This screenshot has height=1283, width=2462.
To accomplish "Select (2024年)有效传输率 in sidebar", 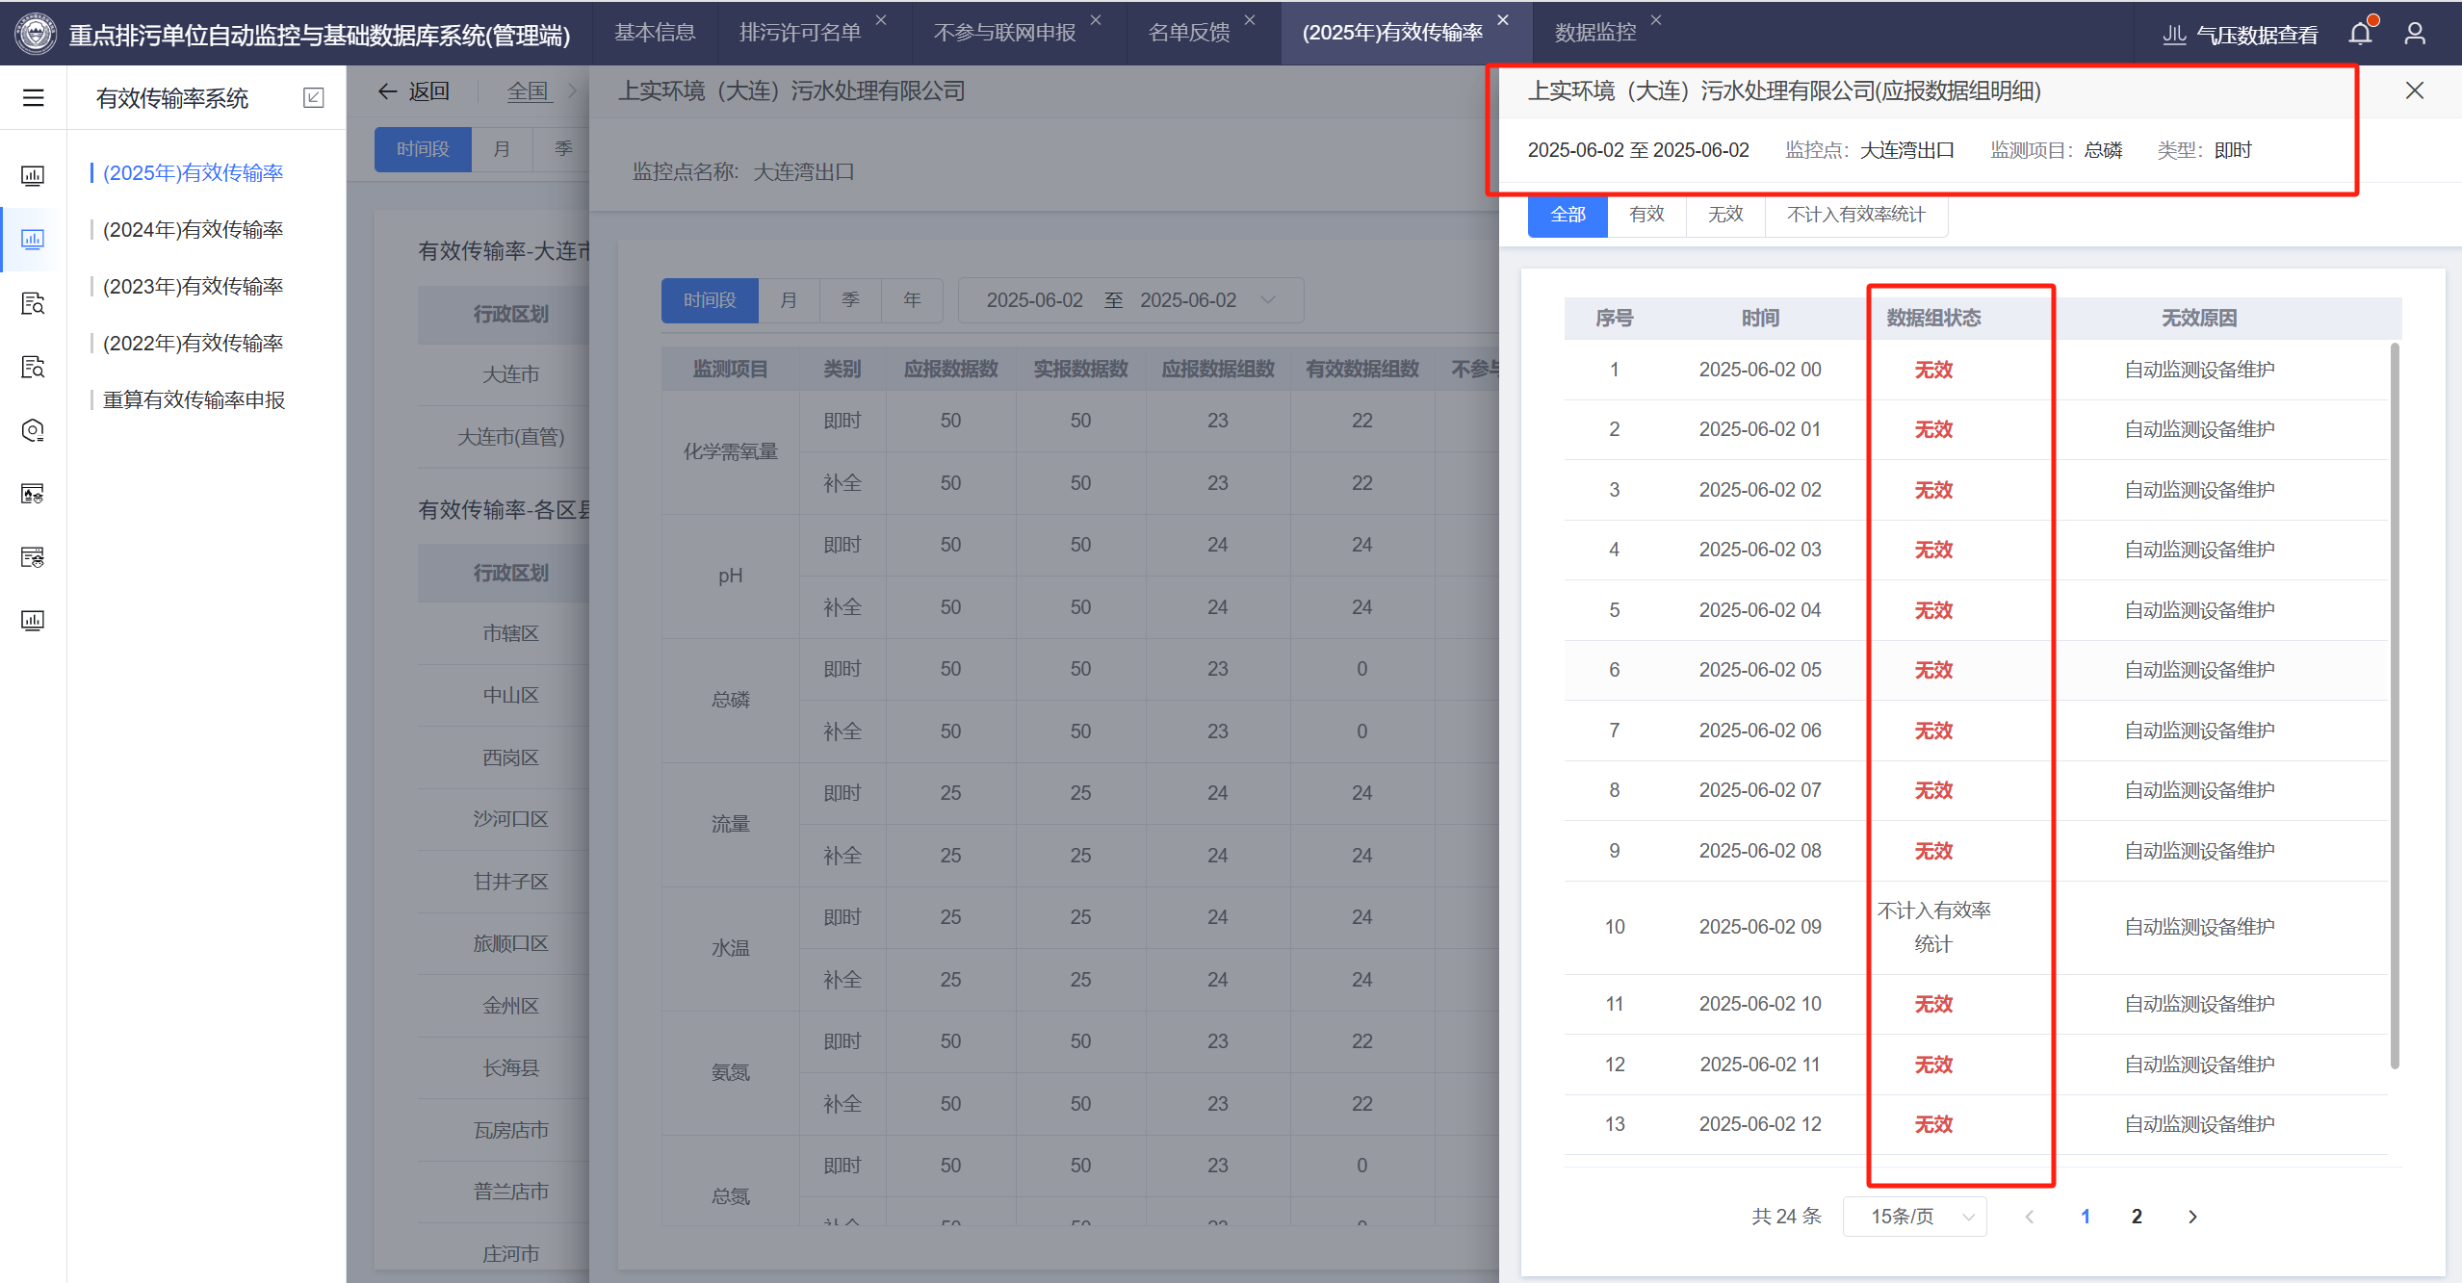I will [193, 230].
